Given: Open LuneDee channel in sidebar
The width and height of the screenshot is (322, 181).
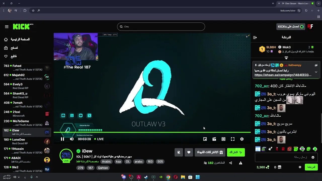Looking at the screenshot, I should pos(26,142).
